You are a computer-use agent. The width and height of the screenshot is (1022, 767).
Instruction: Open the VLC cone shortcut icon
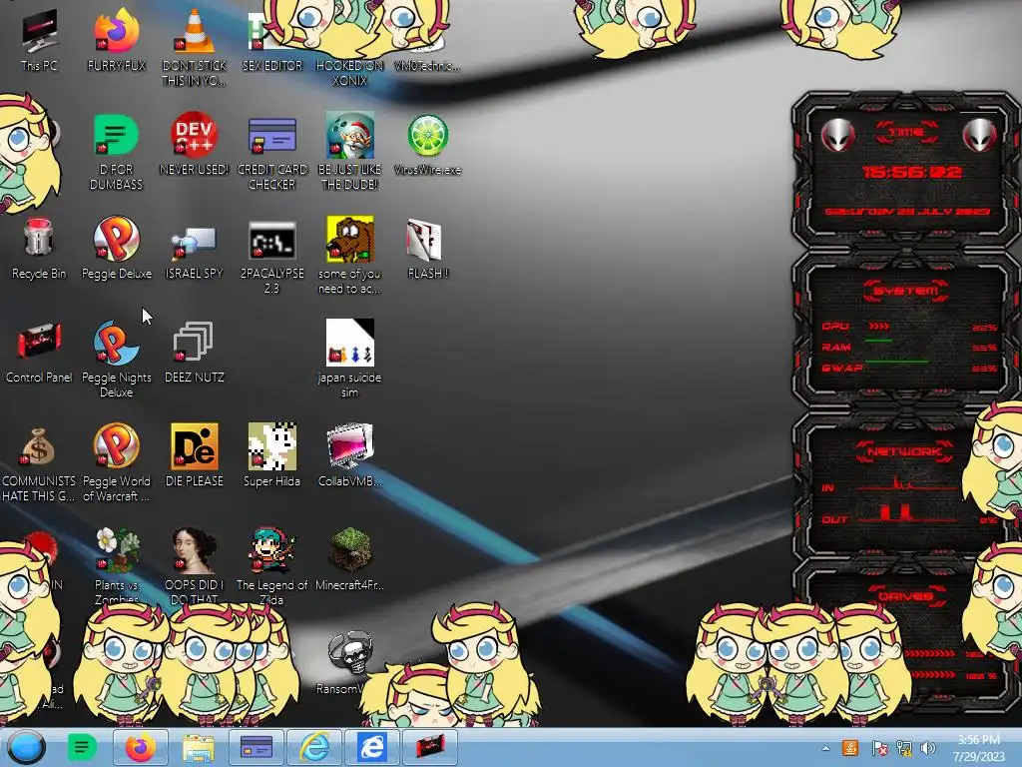click(x=194, y=31)
